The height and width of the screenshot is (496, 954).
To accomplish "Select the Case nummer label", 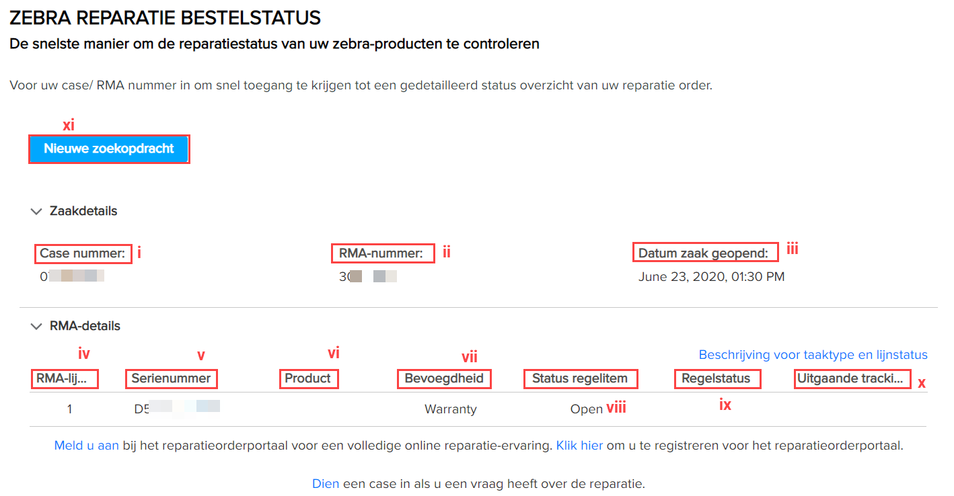I will 82,253.
